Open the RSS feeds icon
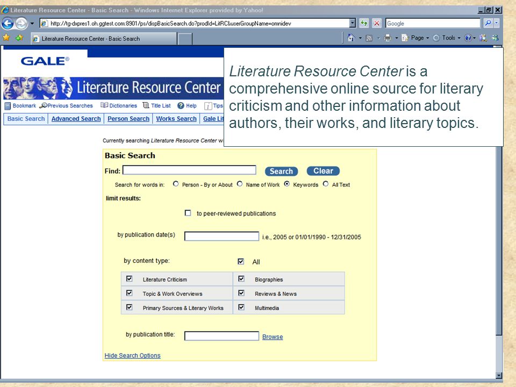Viewport: 516px width, 387px height. (369, 38)
